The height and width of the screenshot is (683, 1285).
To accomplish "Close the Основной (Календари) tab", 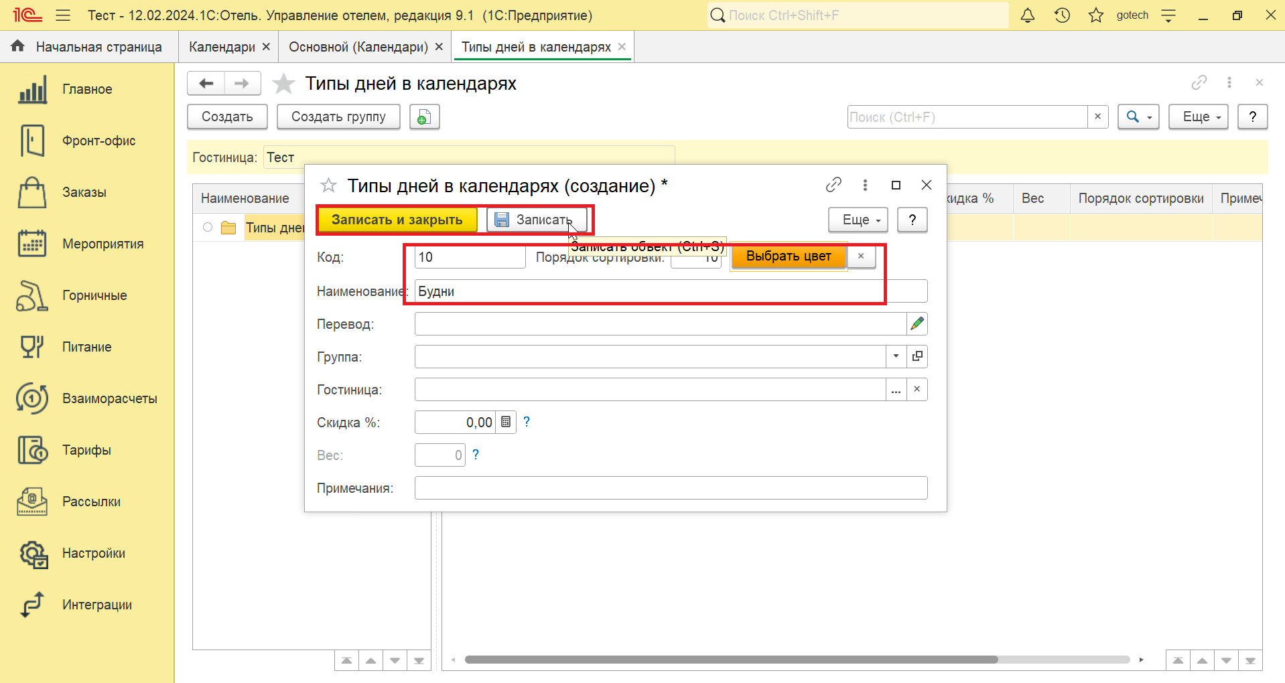I will pyautogui.click(x=439, y=47).
